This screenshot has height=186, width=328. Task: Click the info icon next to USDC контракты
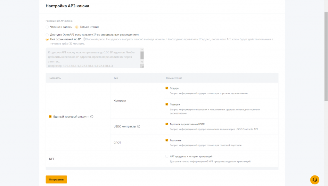[x=139, y=127]
